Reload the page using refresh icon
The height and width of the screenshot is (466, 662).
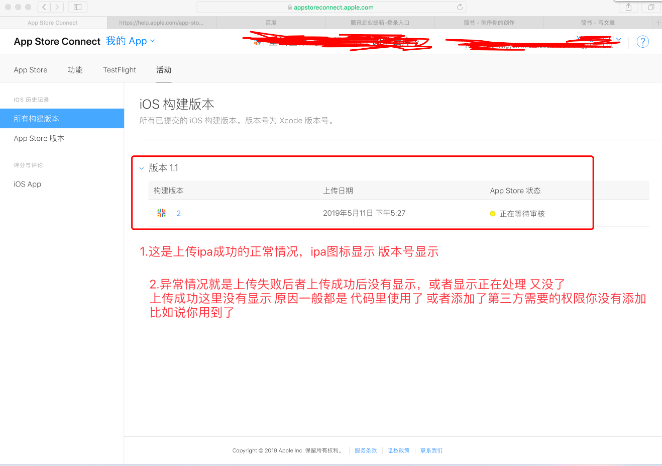click(460, 7)
